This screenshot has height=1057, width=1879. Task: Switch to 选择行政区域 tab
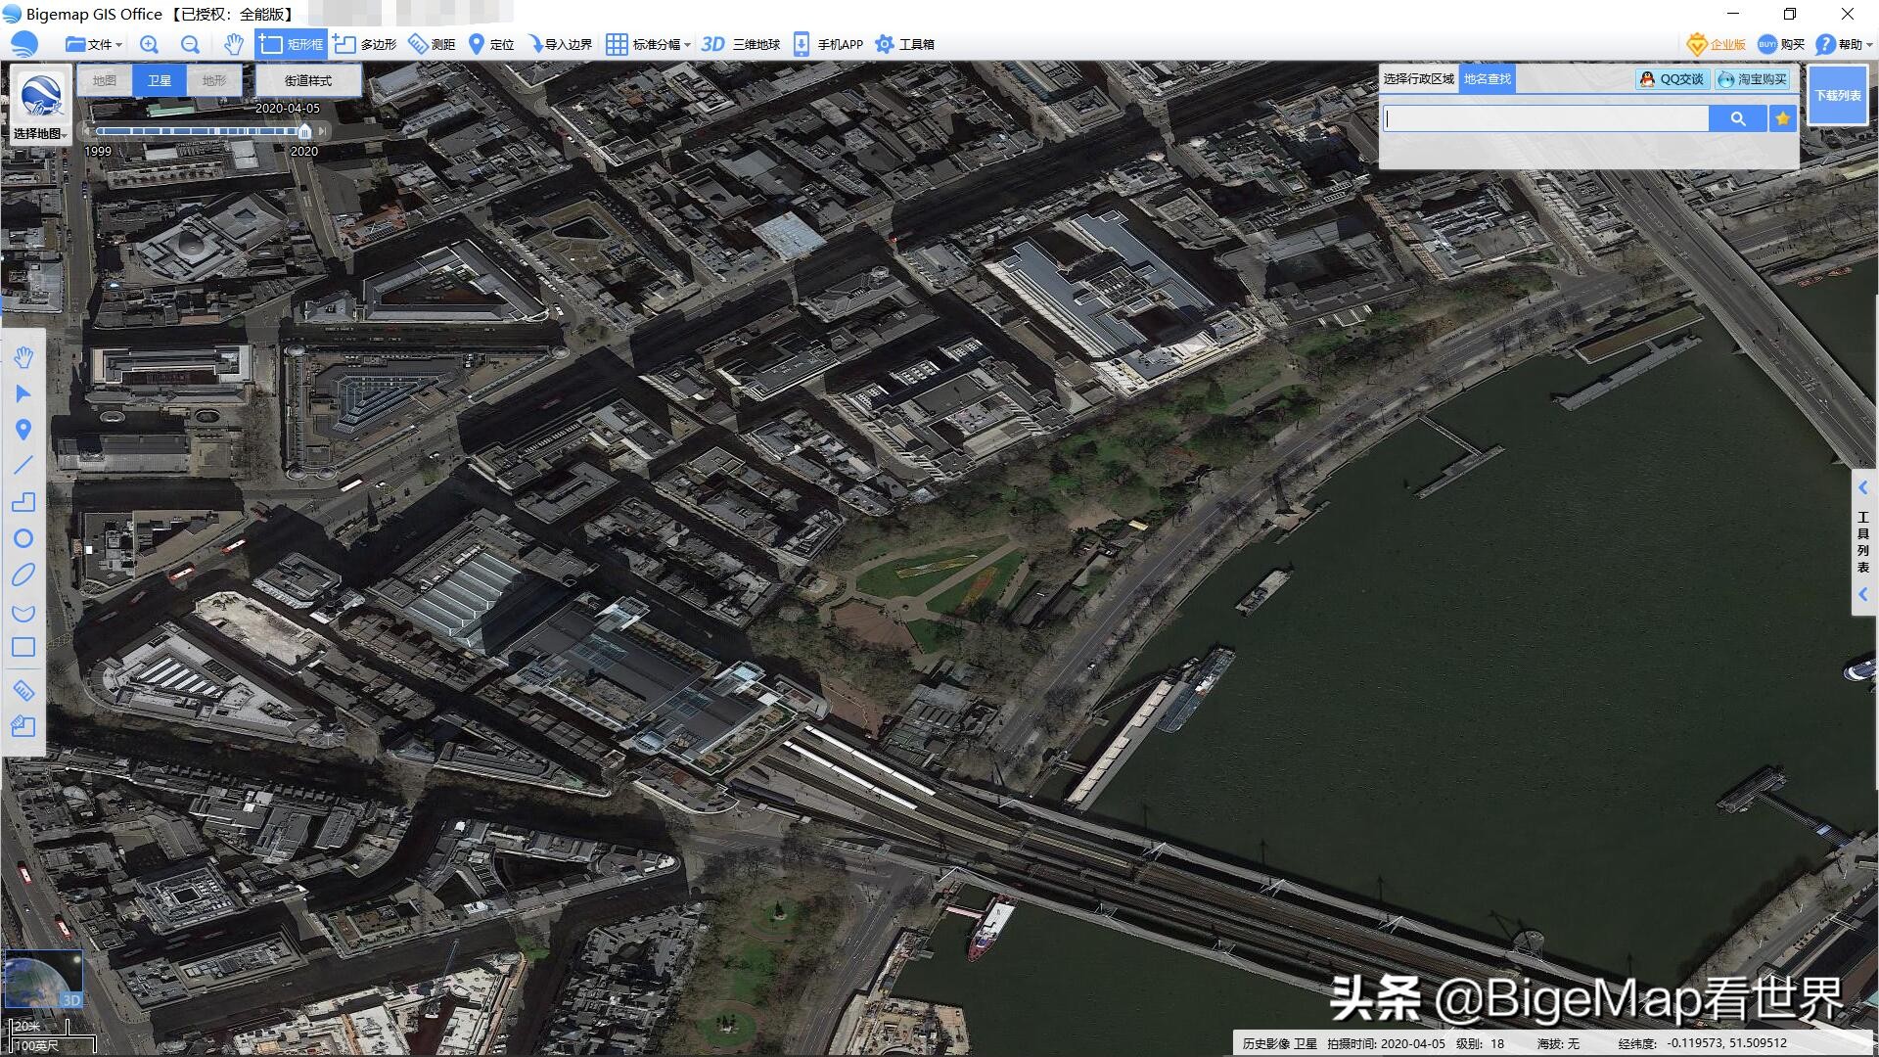tap(1419, 79)
